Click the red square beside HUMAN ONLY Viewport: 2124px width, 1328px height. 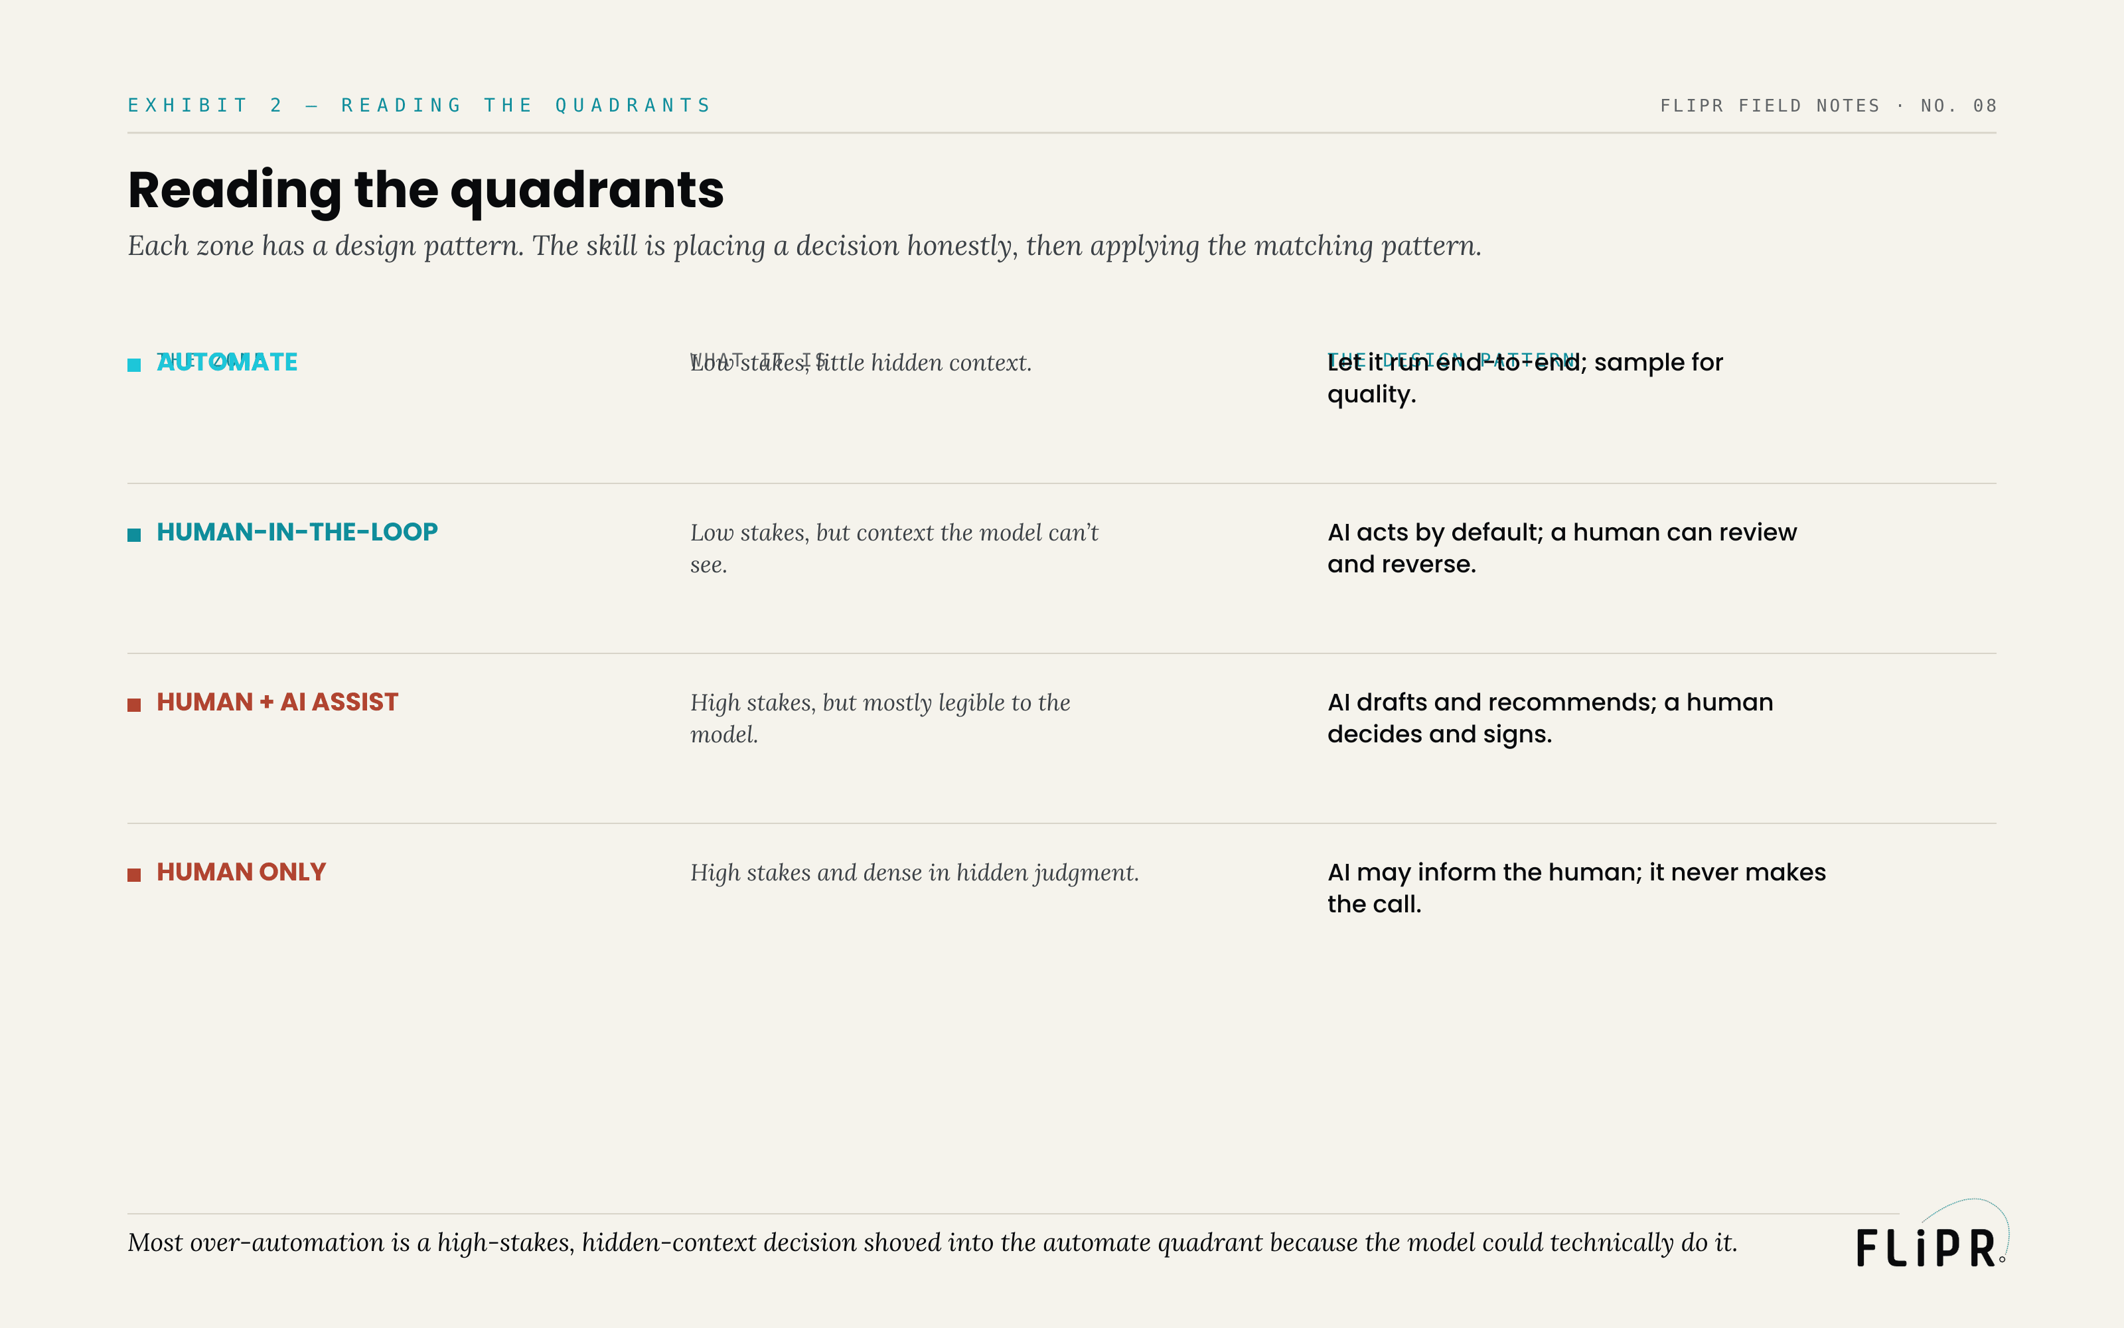pyautogui.click(x=134, y=874)
